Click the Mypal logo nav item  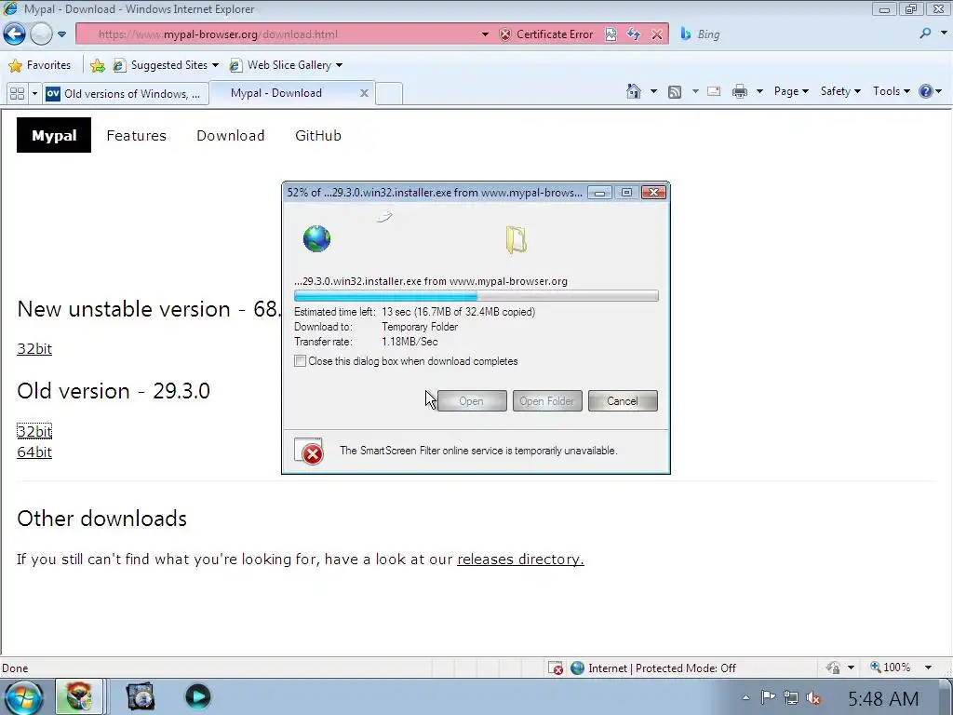click(x=54, y=135)
